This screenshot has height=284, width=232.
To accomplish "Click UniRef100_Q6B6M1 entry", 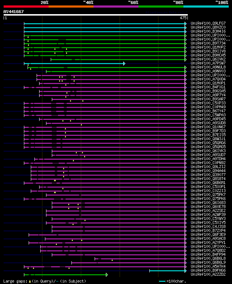I will 208,183.
